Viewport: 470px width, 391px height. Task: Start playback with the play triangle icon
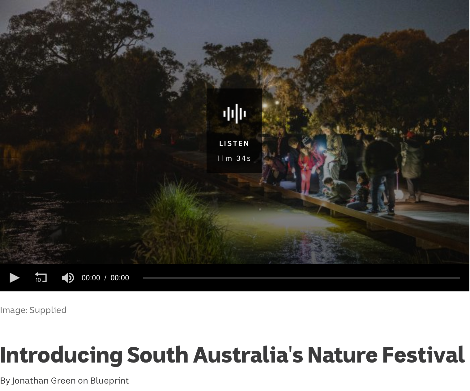15,278
